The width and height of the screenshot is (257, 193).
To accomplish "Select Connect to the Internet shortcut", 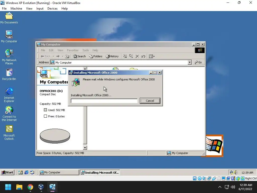I will 9,113.
